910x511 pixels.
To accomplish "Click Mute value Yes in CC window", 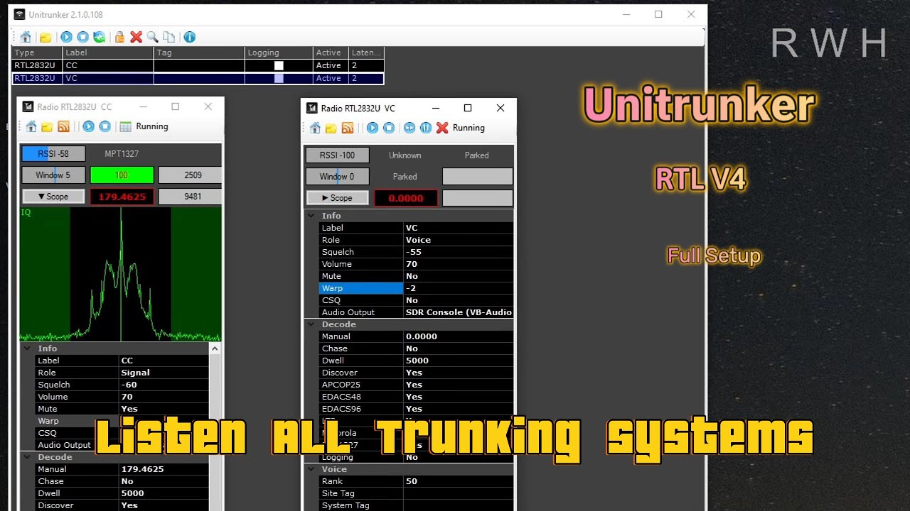I will coord(164,409).
